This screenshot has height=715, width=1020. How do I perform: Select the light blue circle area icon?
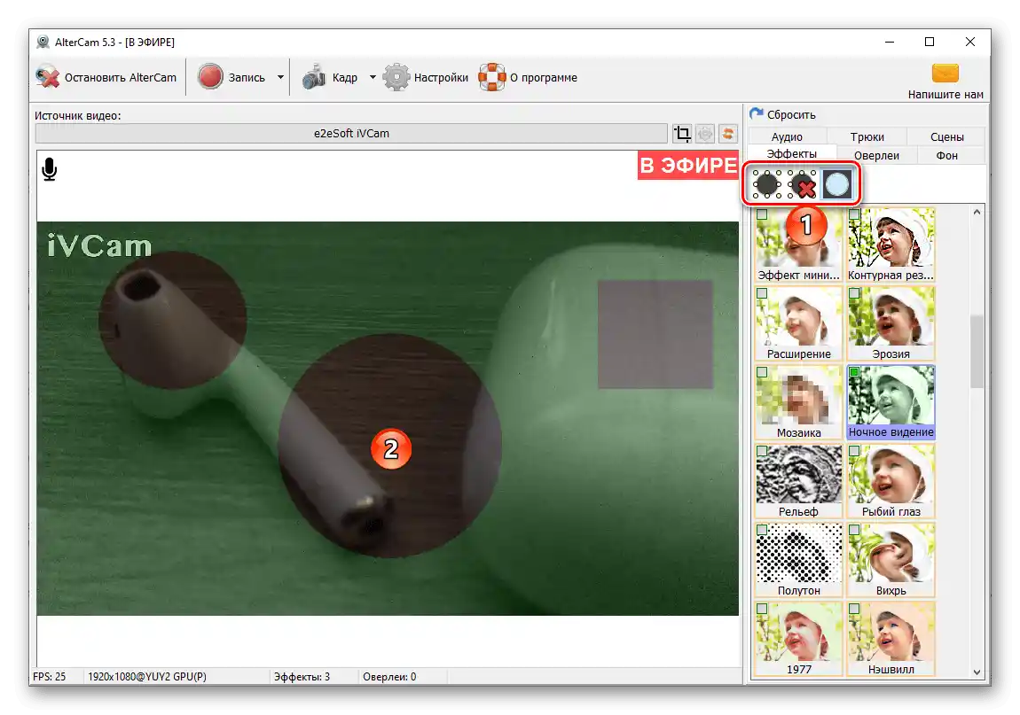pos(836,184)
